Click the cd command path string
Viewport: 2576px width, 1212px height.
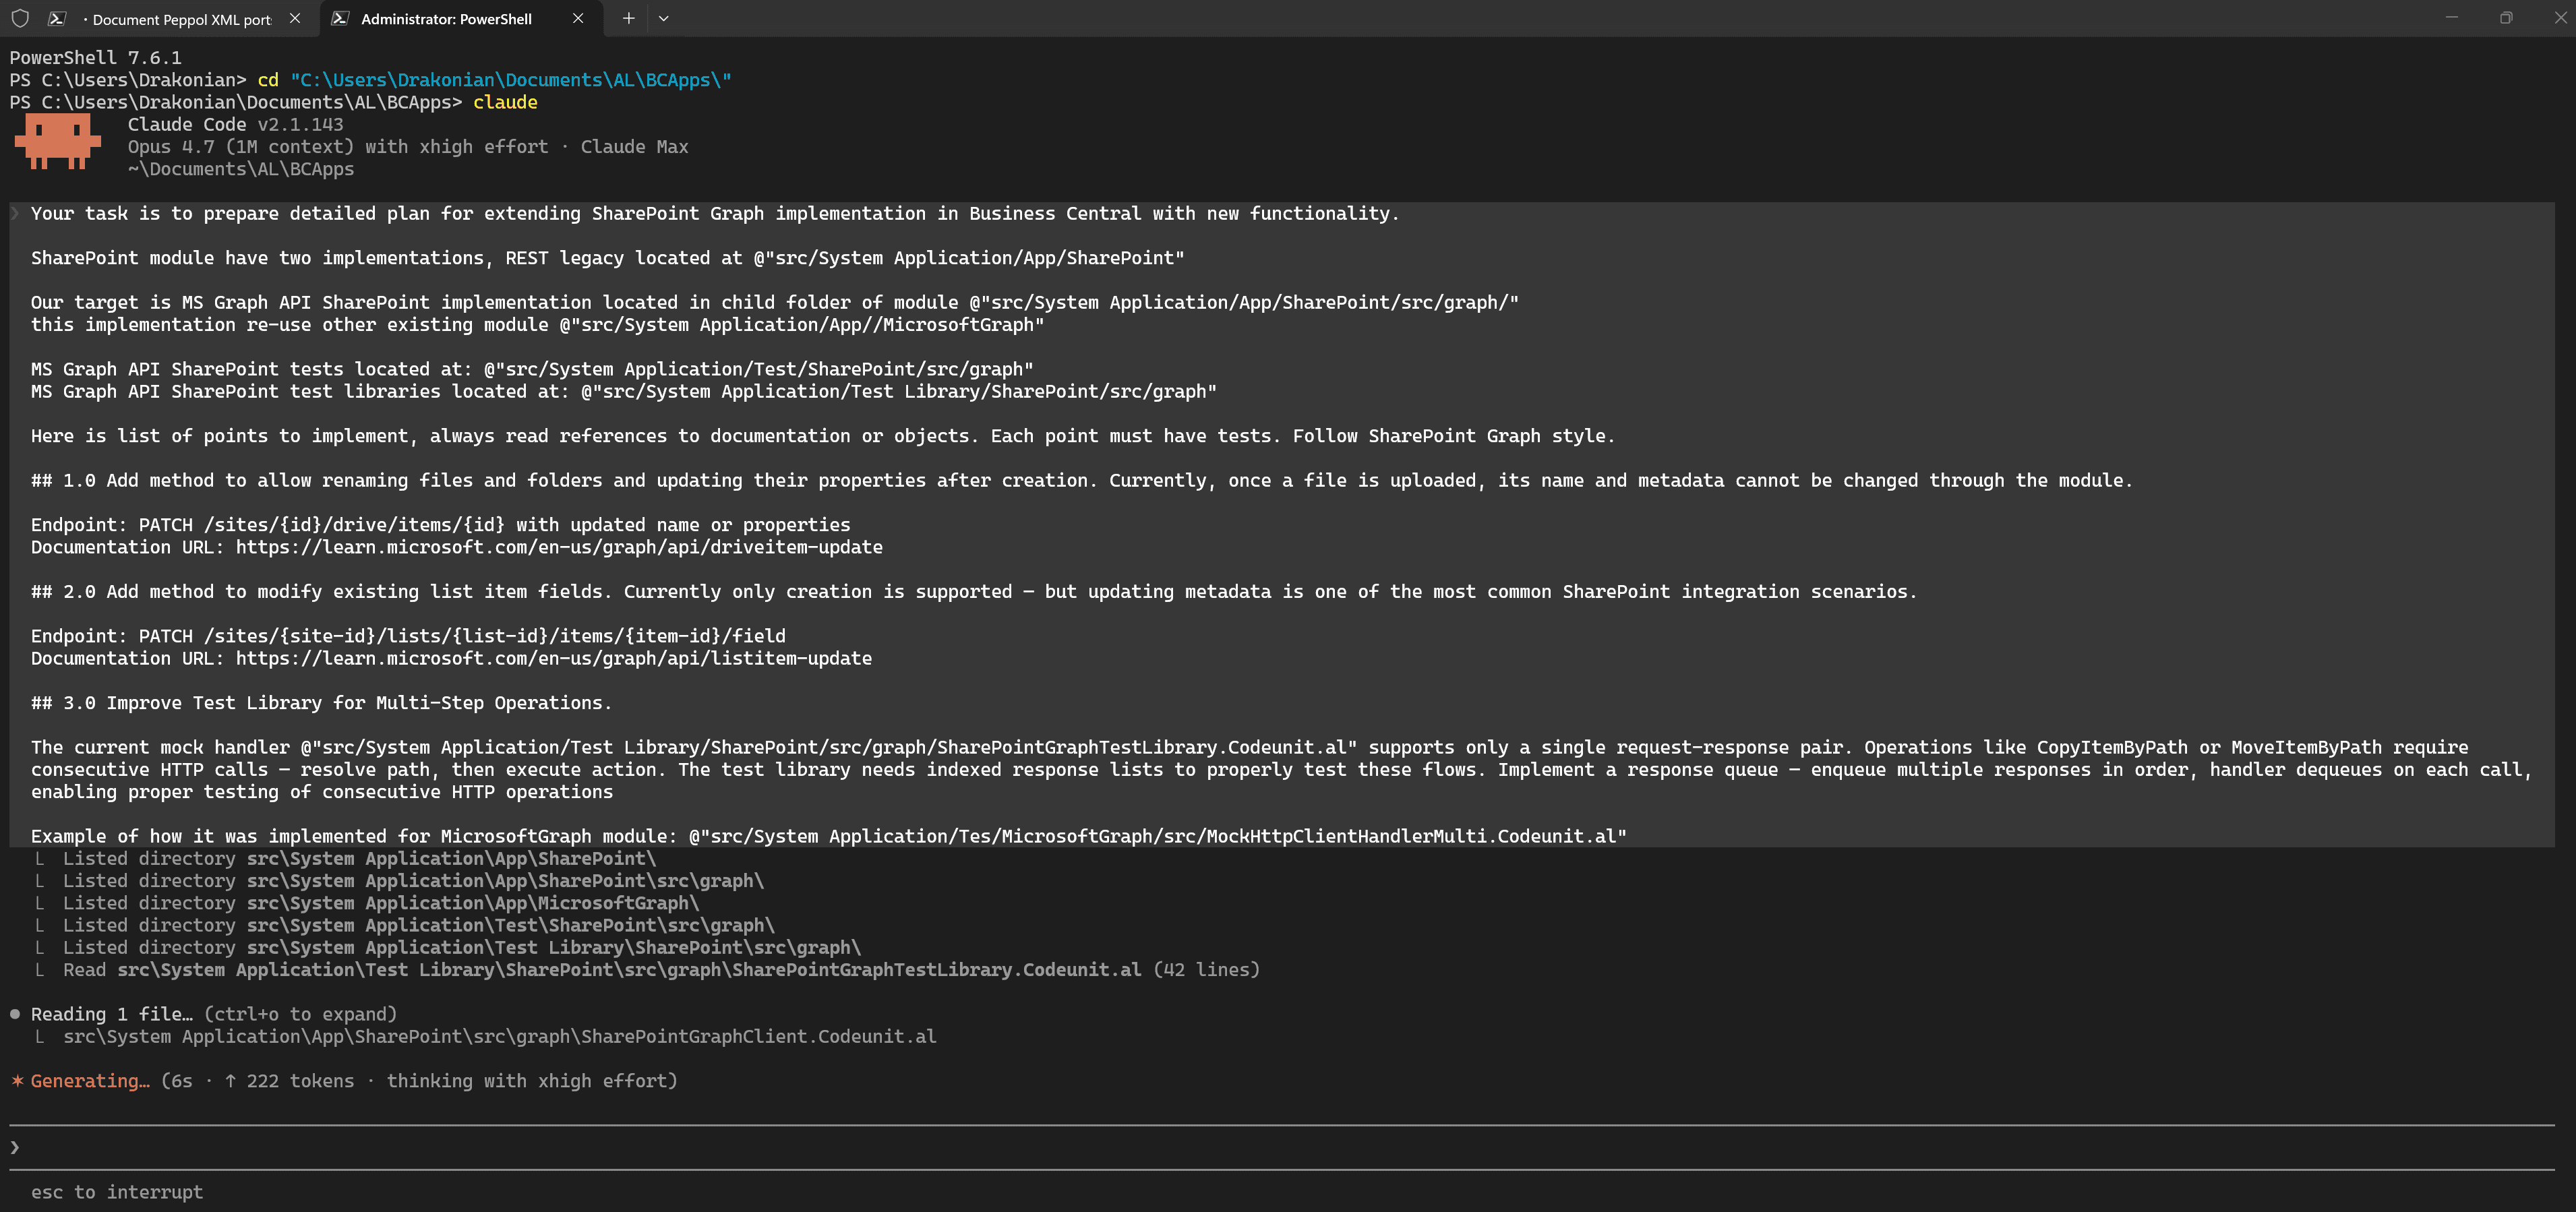tap(511, 80)
